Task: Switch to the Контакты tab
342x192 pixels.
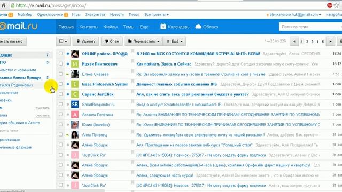Action: coord(89,27)
